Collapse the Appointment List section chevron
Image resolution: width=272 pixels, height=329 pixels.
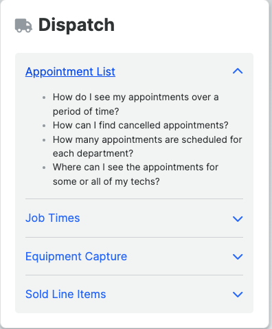pyautogui.click(x=238, y=71)
